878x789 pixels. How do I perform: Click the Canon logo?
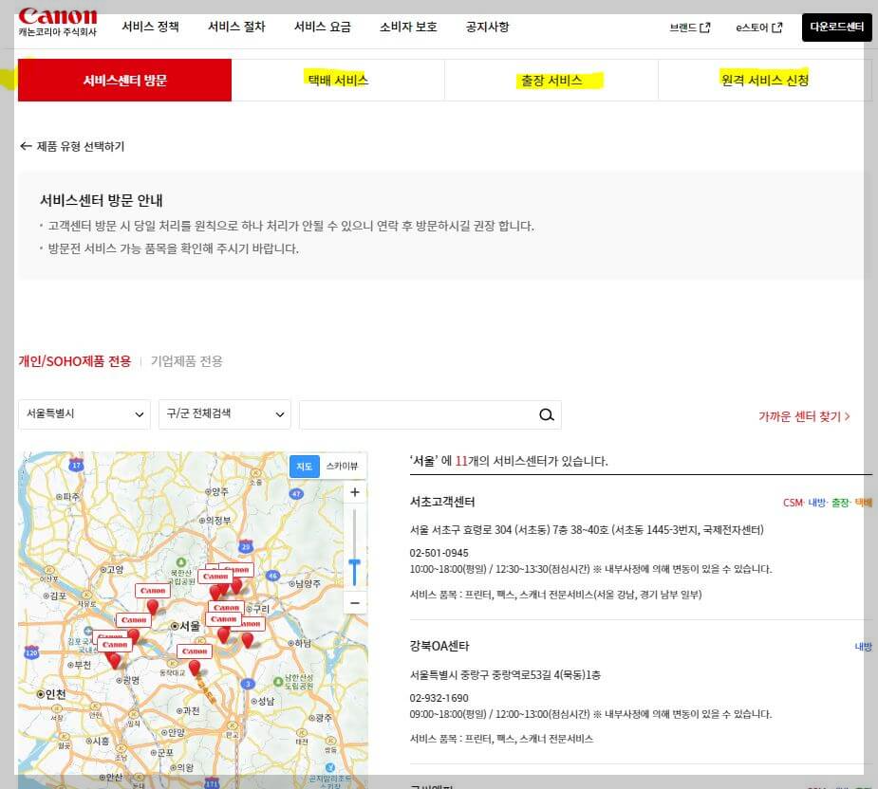(58, 23)
